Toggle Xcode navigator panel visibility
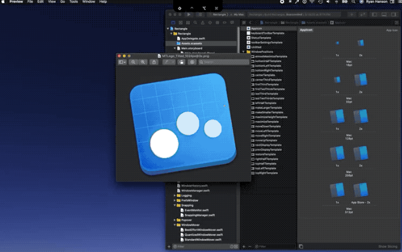Screen dimensions: 402x252 coord(374,15)
